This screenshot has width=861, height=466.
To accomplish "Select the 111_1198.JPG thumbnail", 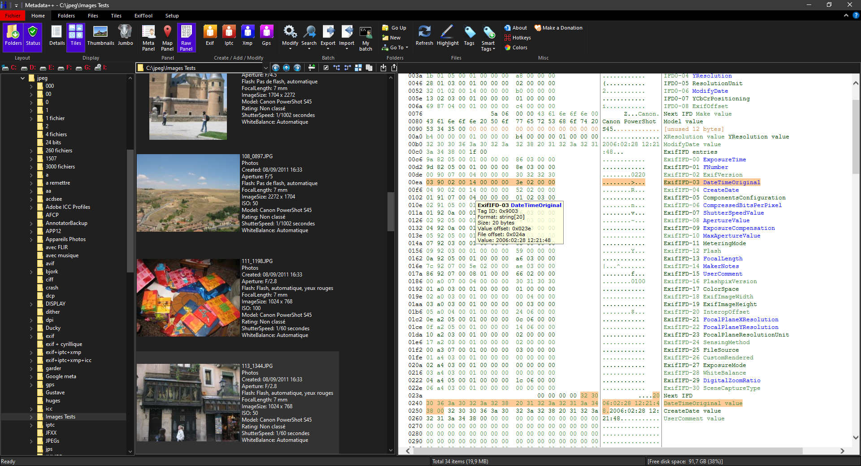I will pyautogui.click(x=188, y=298).
